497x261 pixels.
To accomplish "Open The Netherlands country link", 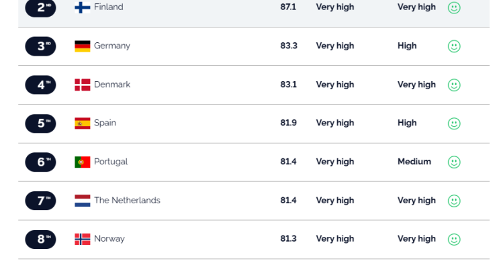I will [127, 201].
